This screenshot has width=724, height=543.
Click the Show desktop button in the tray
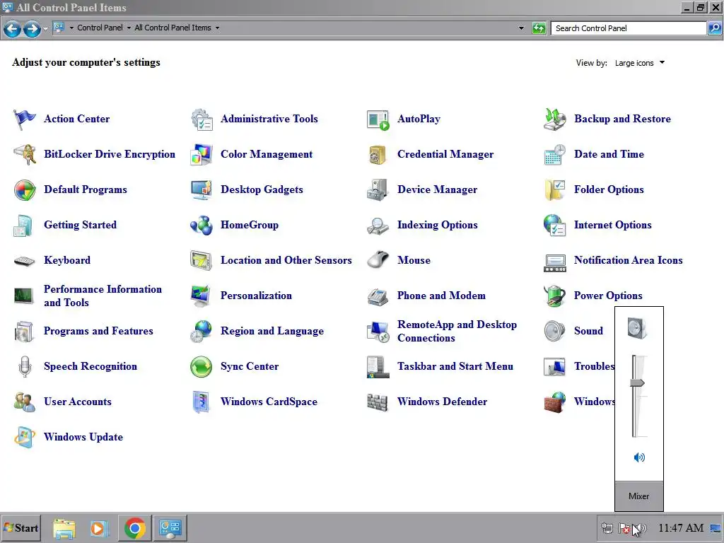[716, 528]
